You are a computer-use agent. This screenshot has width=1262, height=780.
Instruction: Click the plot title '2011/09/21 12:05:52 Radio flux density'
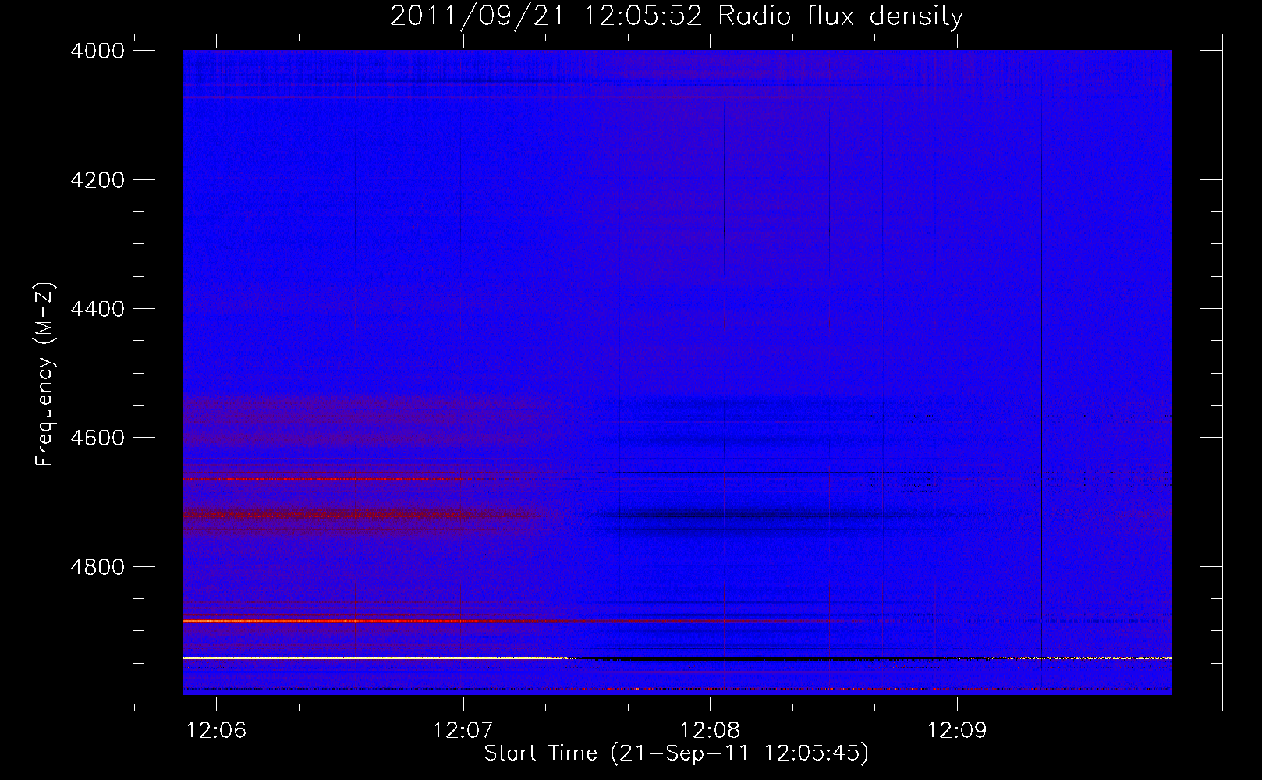click(676, 16)
